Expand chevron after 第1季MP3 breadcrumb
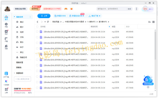Image resolution: width=158 pixels, height=98 pixels. [x=108, y=22]
